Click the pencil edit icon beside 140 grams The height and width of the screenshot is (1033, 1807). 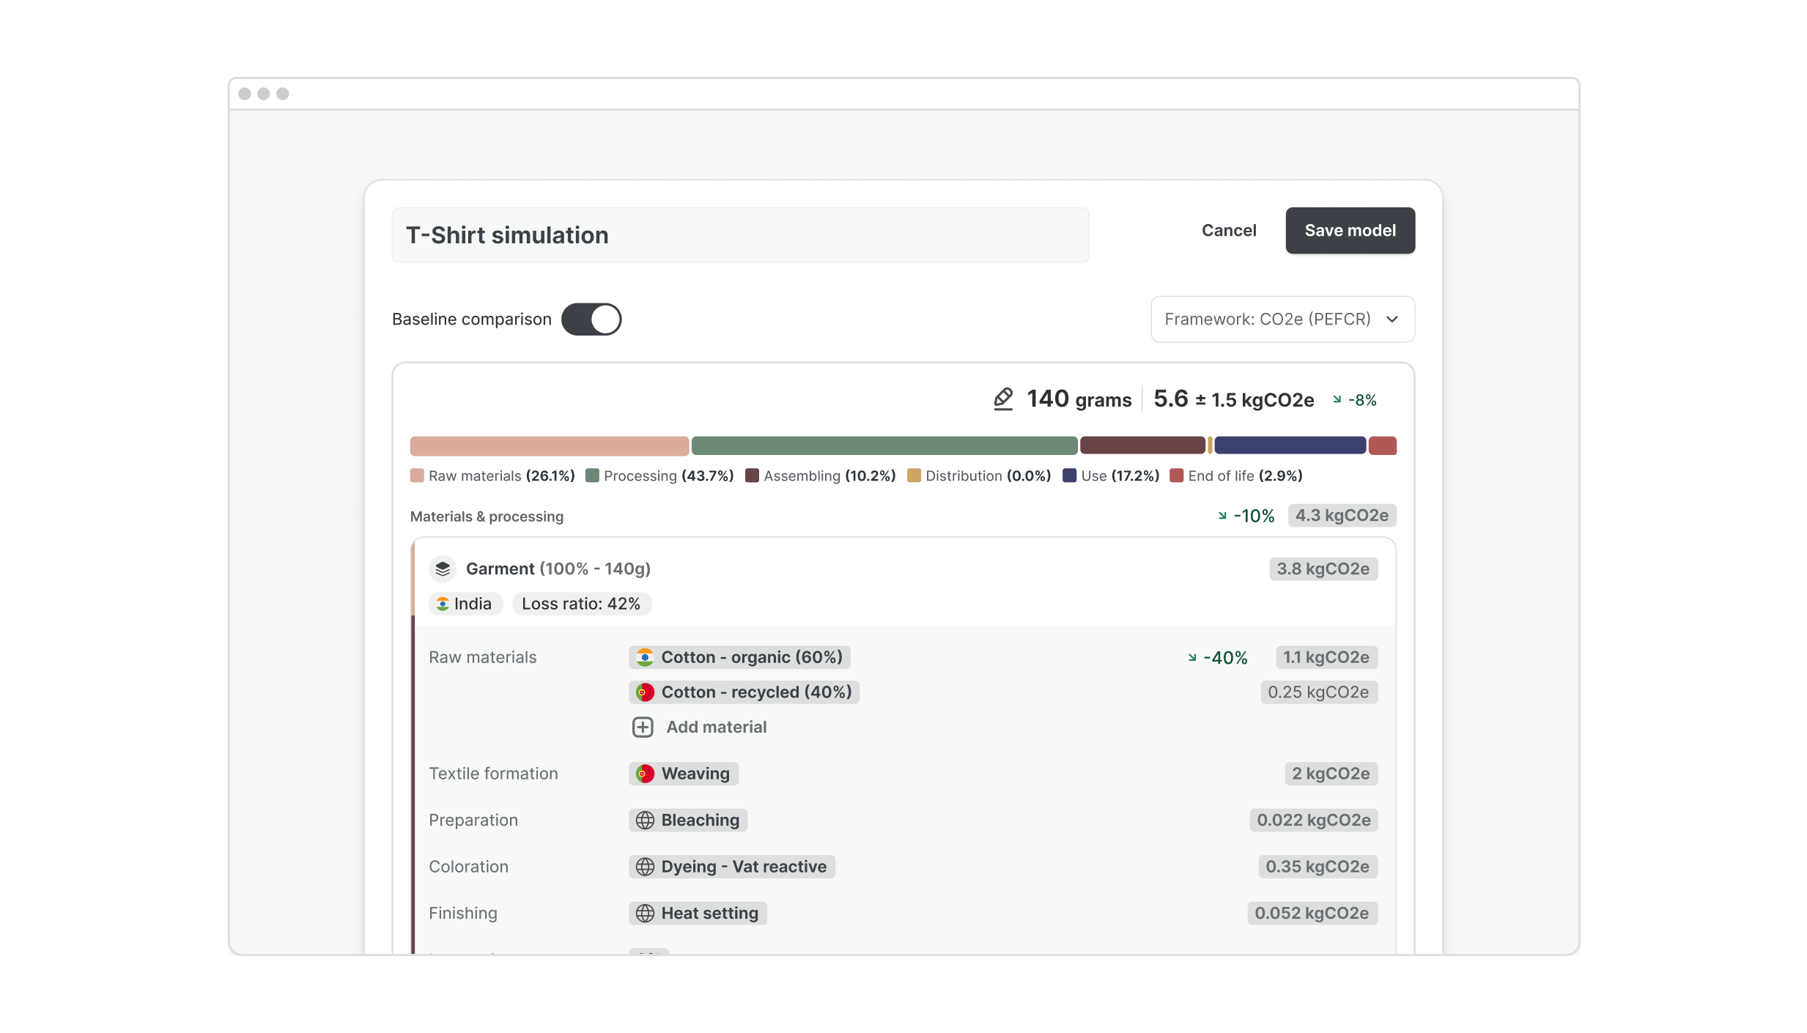point(1003,399)
